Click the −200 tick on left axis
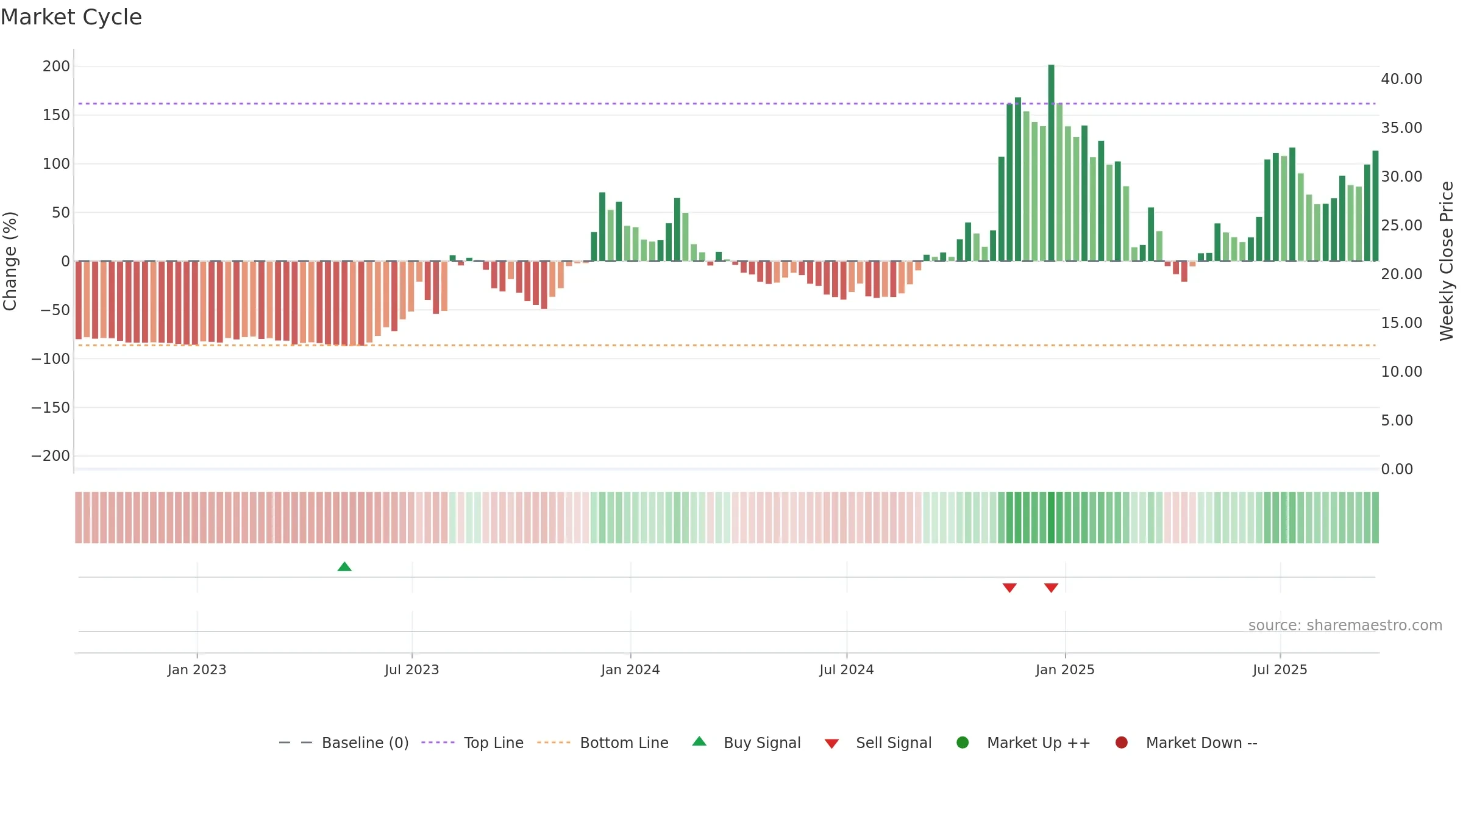The width and height of the screenshot is (1463, 823). point(51,455)
